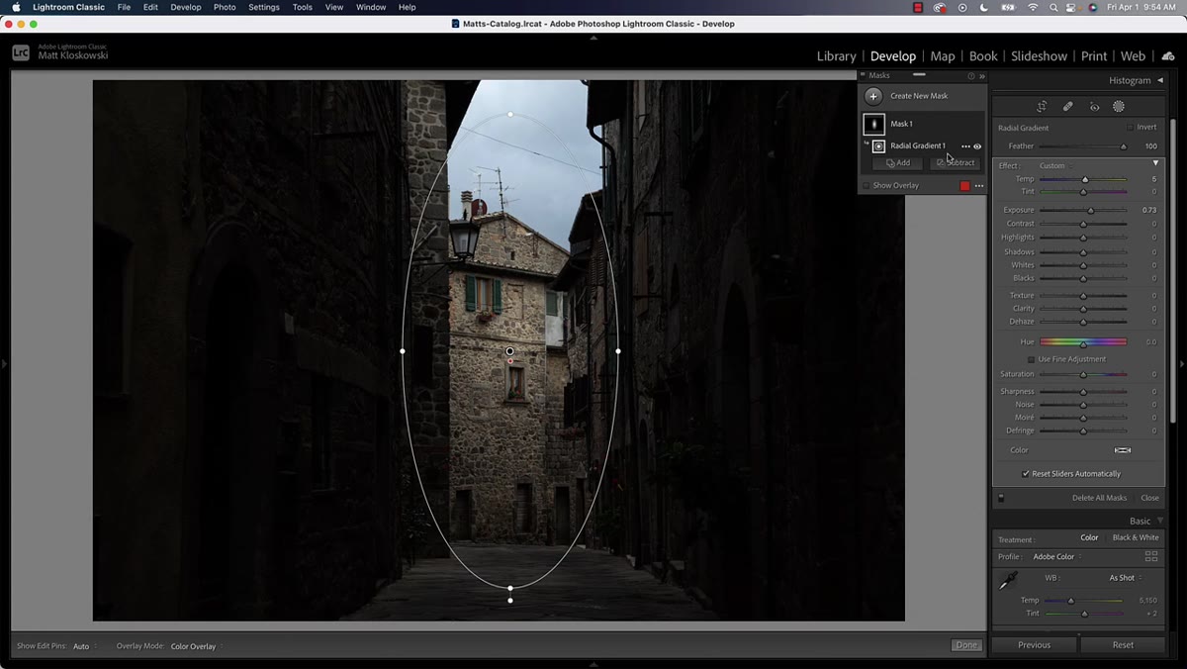Screen dimensions: 1187x669
Task: Collapse Masks panel with double-arrow icon
Action: [981, 76]
